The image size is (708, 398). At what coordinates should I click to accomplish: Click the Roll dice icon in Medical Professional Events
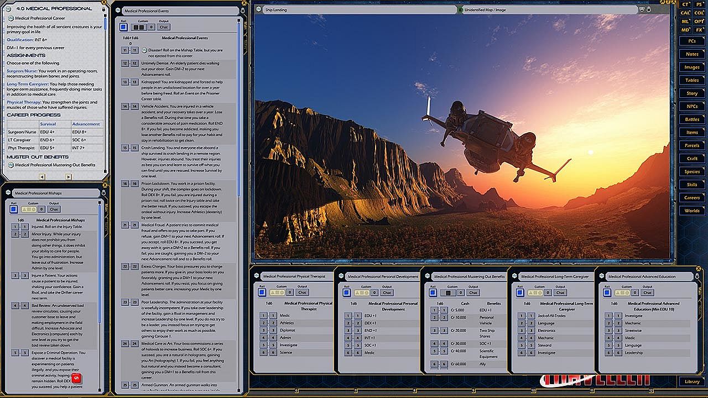pyautogui.click(x=124, y=27)
